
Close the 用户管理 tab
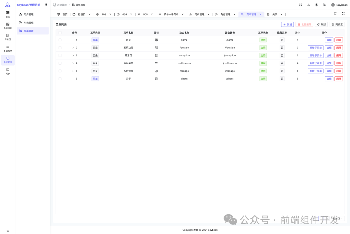click(x=208, y=15)
